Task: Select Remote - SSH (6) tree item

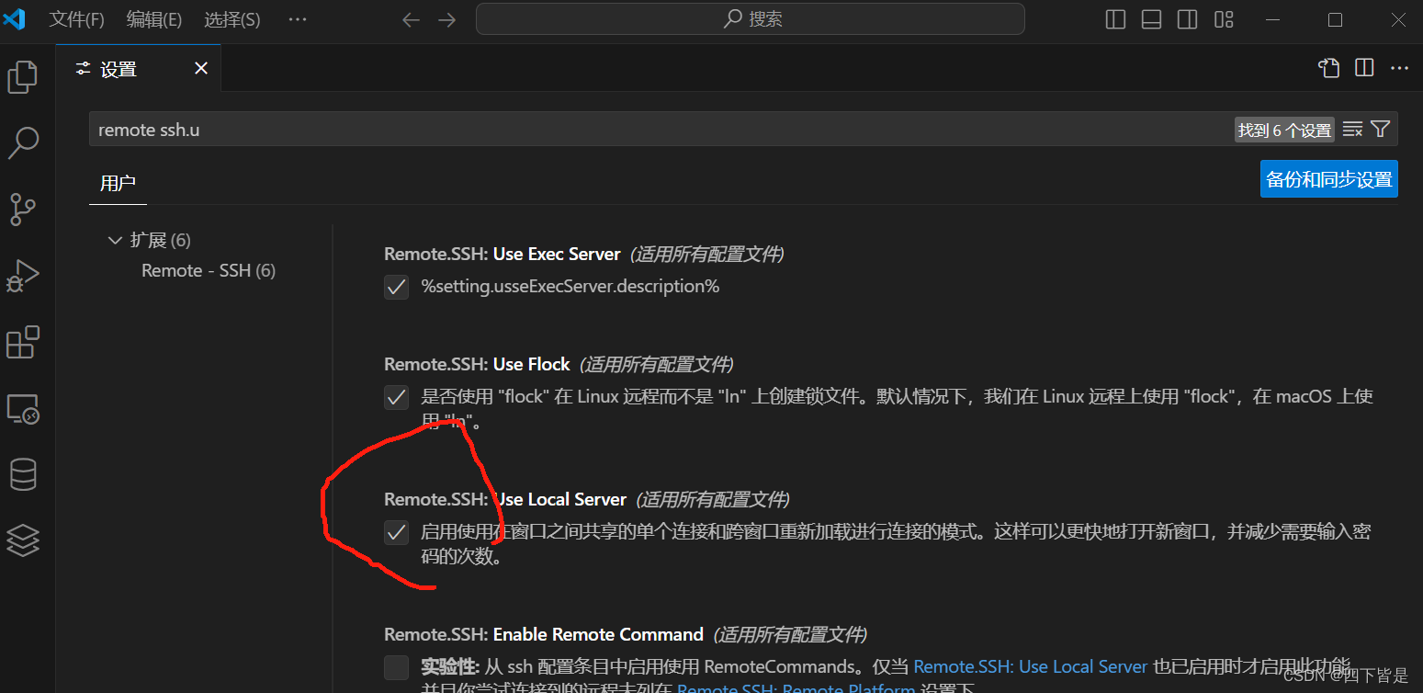Action: 209,270
